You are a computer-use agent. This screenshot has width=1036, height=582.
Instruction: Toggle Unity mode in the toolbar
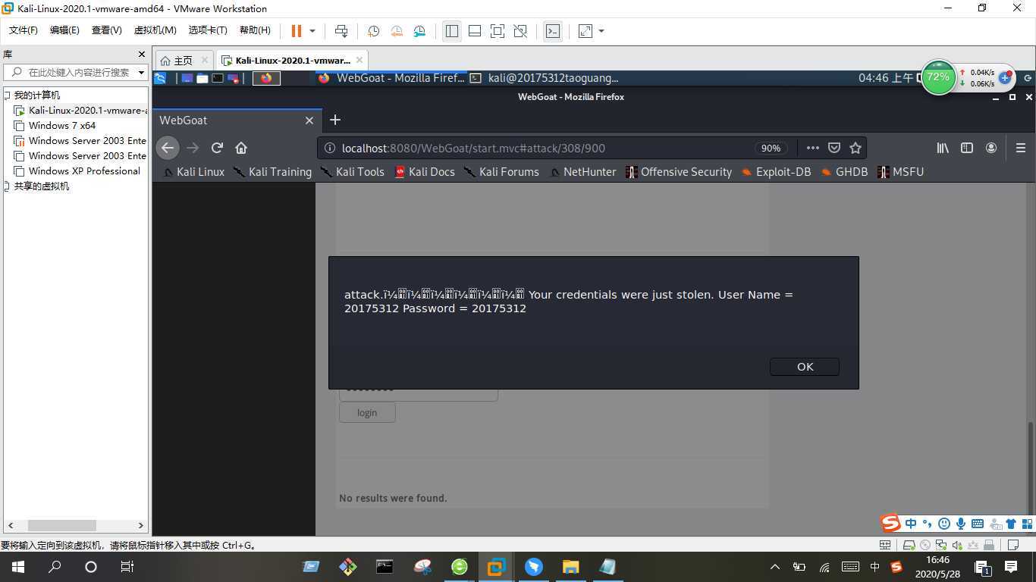click(x=520, y=31)
